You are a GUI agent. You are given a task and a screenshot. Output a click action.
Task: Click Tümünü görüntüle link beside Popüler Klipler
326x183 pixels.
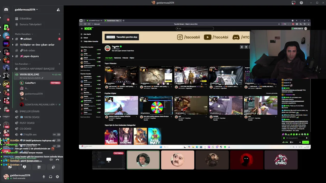tap(272, 93)
